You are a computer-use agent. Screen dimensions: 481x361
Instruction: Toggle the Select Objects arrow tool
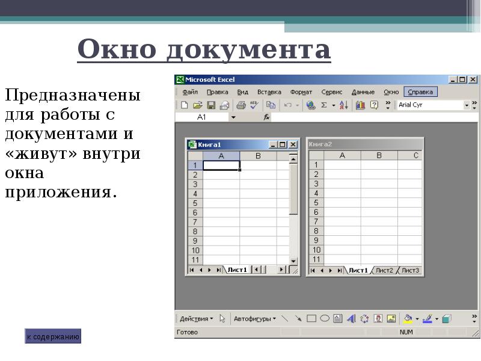pyautogui.click(x=222, y=319)
